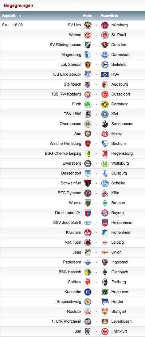The height and width of the screenshot is (337, 145).
Task: Click the Karlsruhe KSC blue logo
Action: tap(88, 292)
